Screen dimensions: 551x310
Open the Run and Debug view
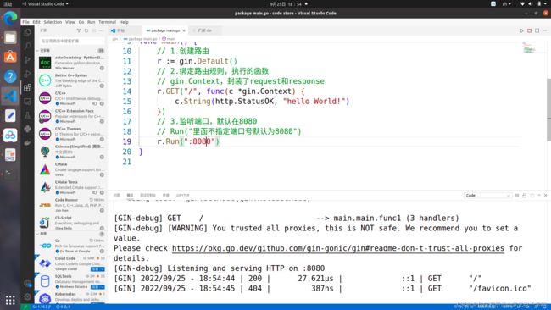click(x=27, y=74)
